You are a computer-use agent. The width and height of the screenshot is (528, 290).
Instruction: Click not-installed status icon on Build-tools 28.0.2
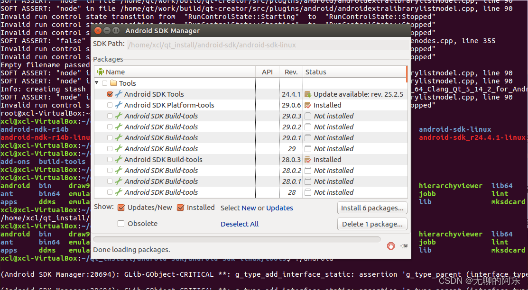pyautogui.click(x=308, y=171)
